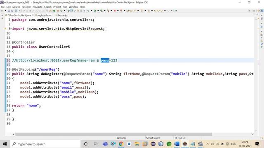
Task: Open the Run menu
Action: click(65, 7)
